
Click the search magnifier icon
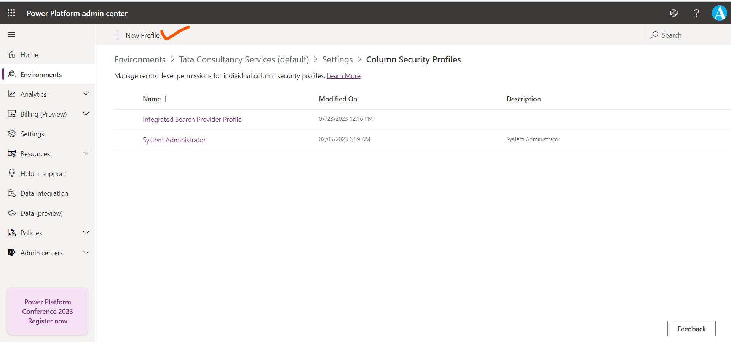(654, 35)
